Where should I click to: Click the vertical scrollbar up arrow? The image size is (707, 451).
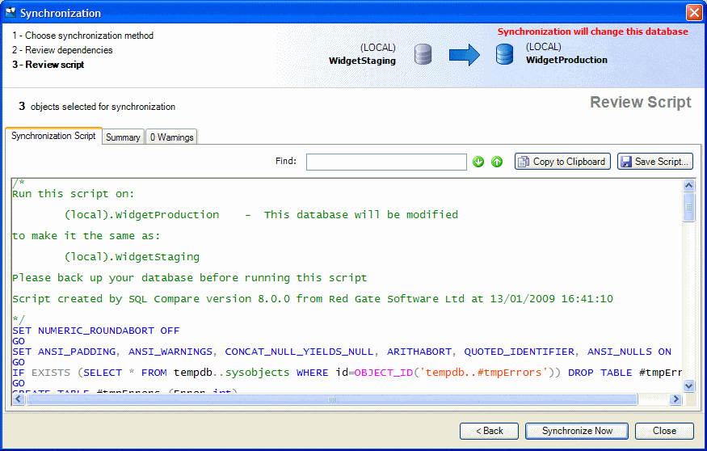[x=688, y=185]
